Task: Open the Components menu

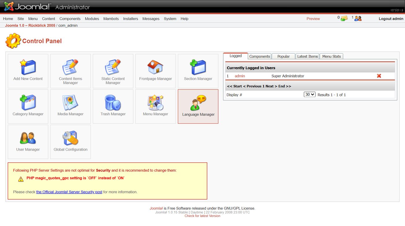Action: tap(70, 18)
